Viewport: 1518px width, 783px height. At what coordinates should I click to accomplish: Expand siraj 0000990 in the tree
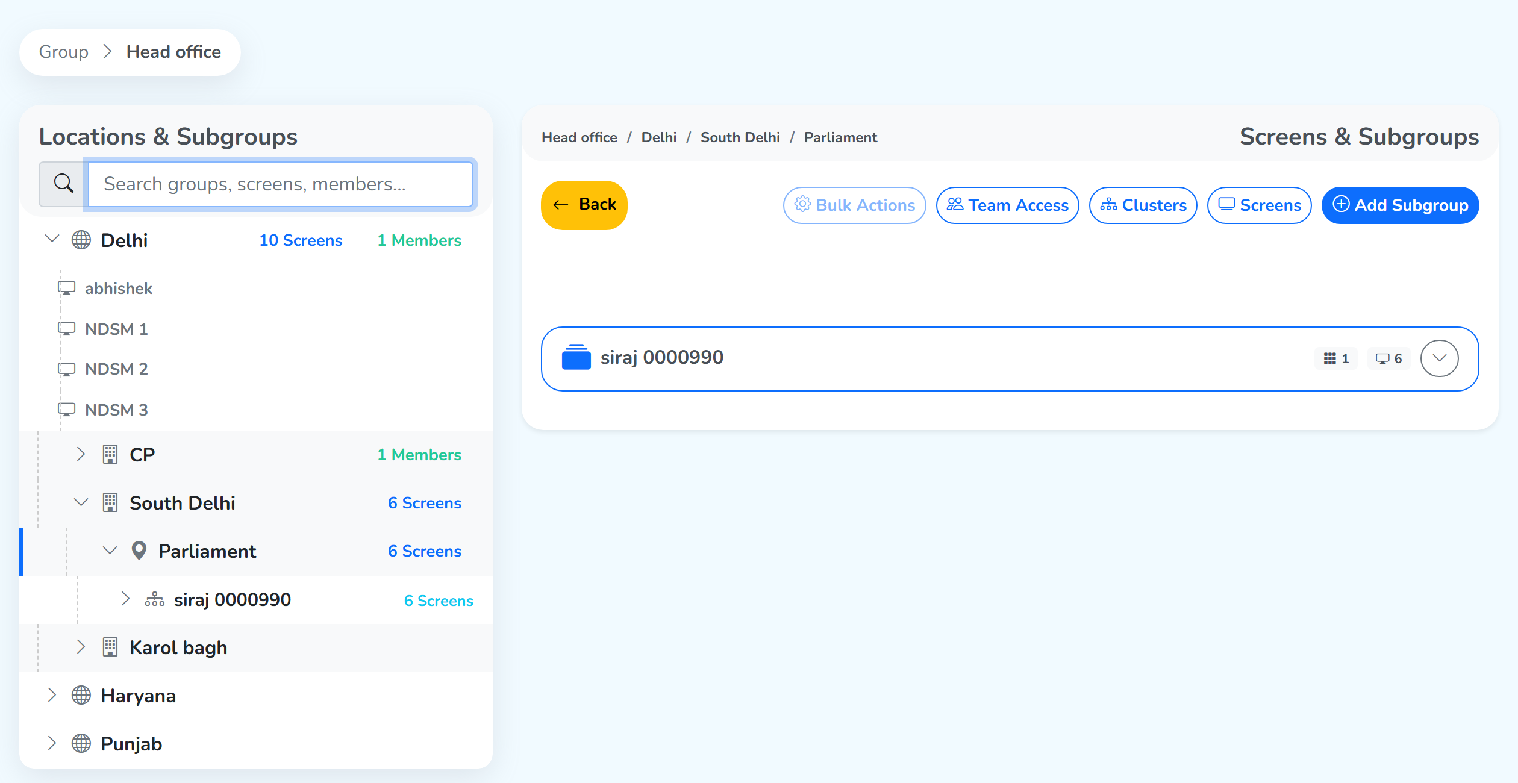(x=125, y=599)
